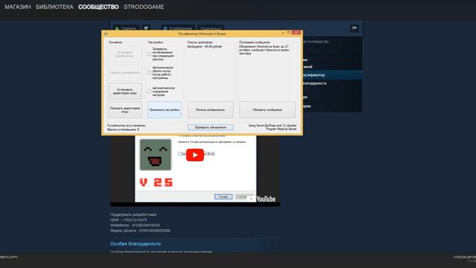This screenshot has height=268, width=476.
Task: Open the СООБЩЕСТВО menu in Steam
Action: pos(98,7)
